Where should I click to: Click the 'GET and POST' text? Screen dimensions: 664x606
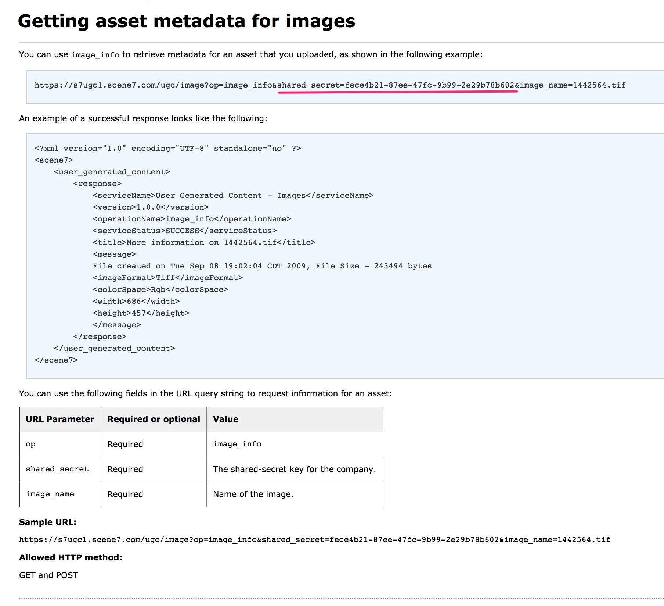point(48,575)
